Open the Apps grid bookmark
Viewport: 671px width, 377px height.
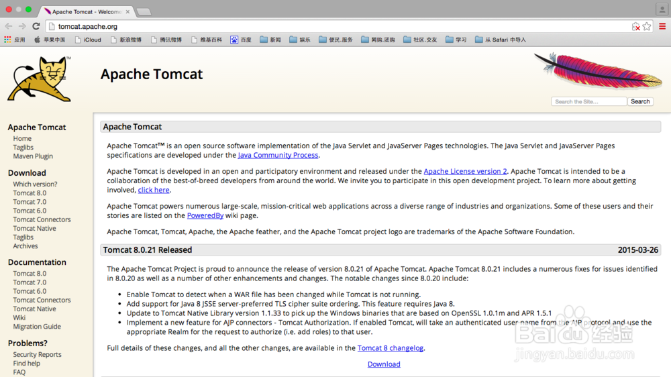[15, 40]
